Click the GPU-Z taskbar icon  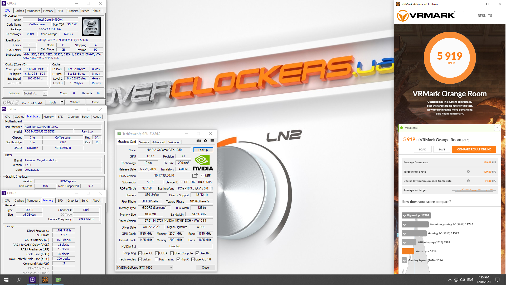(58, 280)
